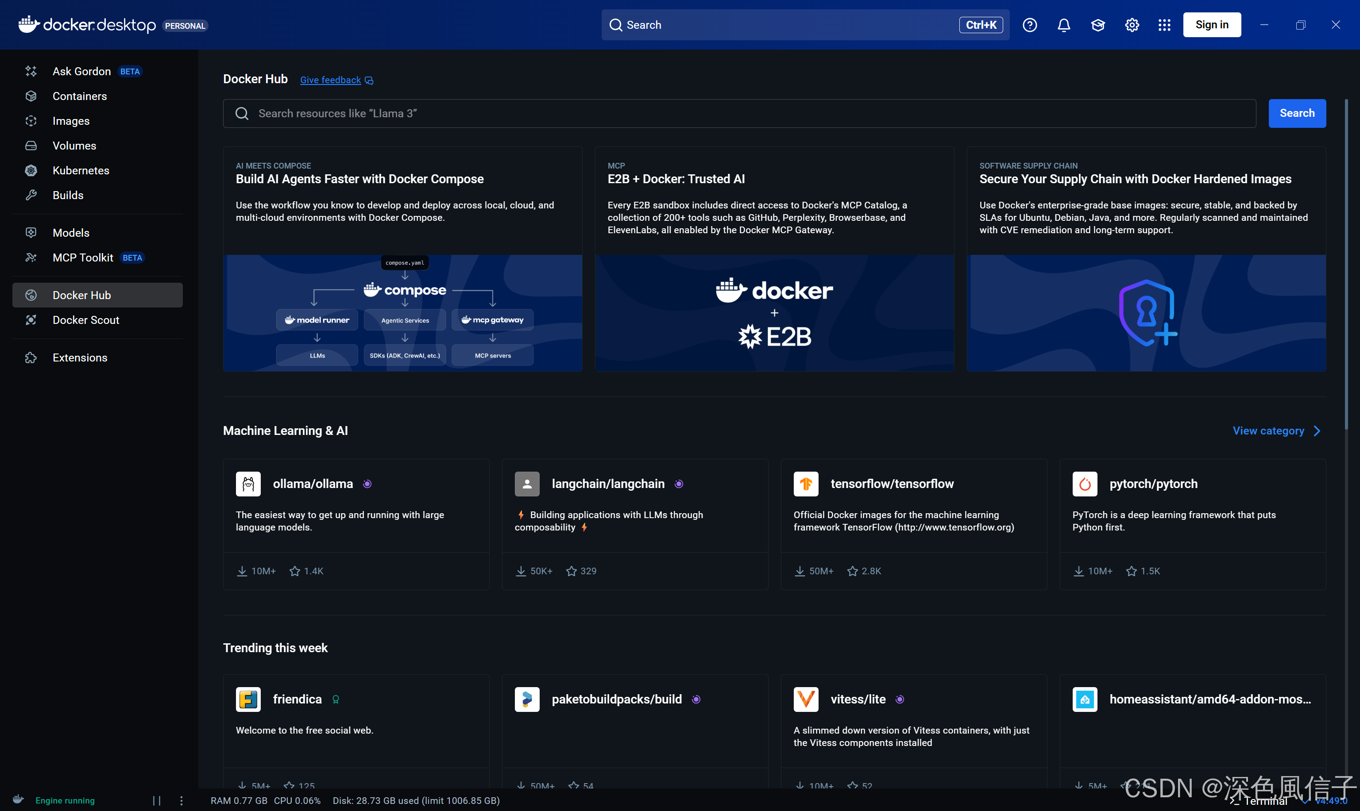Click the badge next to langchain/langchain
The height and width of the screenshot is (811, 1360).
coord(679,484)
